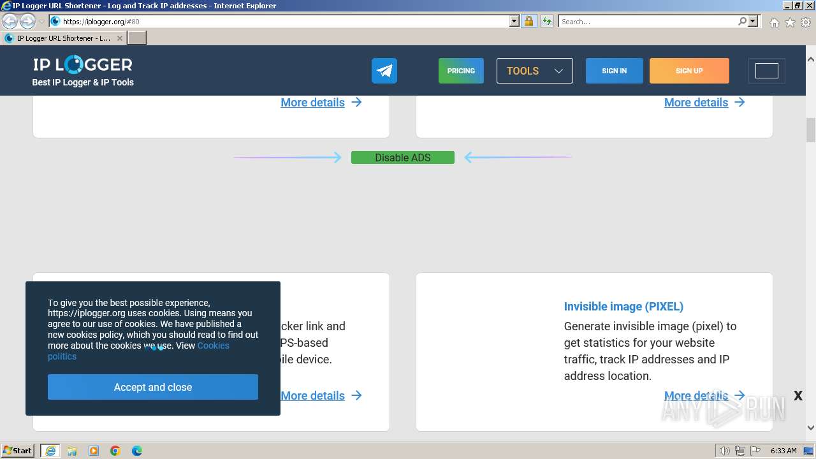This screenshot has height=459, width=816.
Task: Open a new blank tab
Action: pos(137,38)
